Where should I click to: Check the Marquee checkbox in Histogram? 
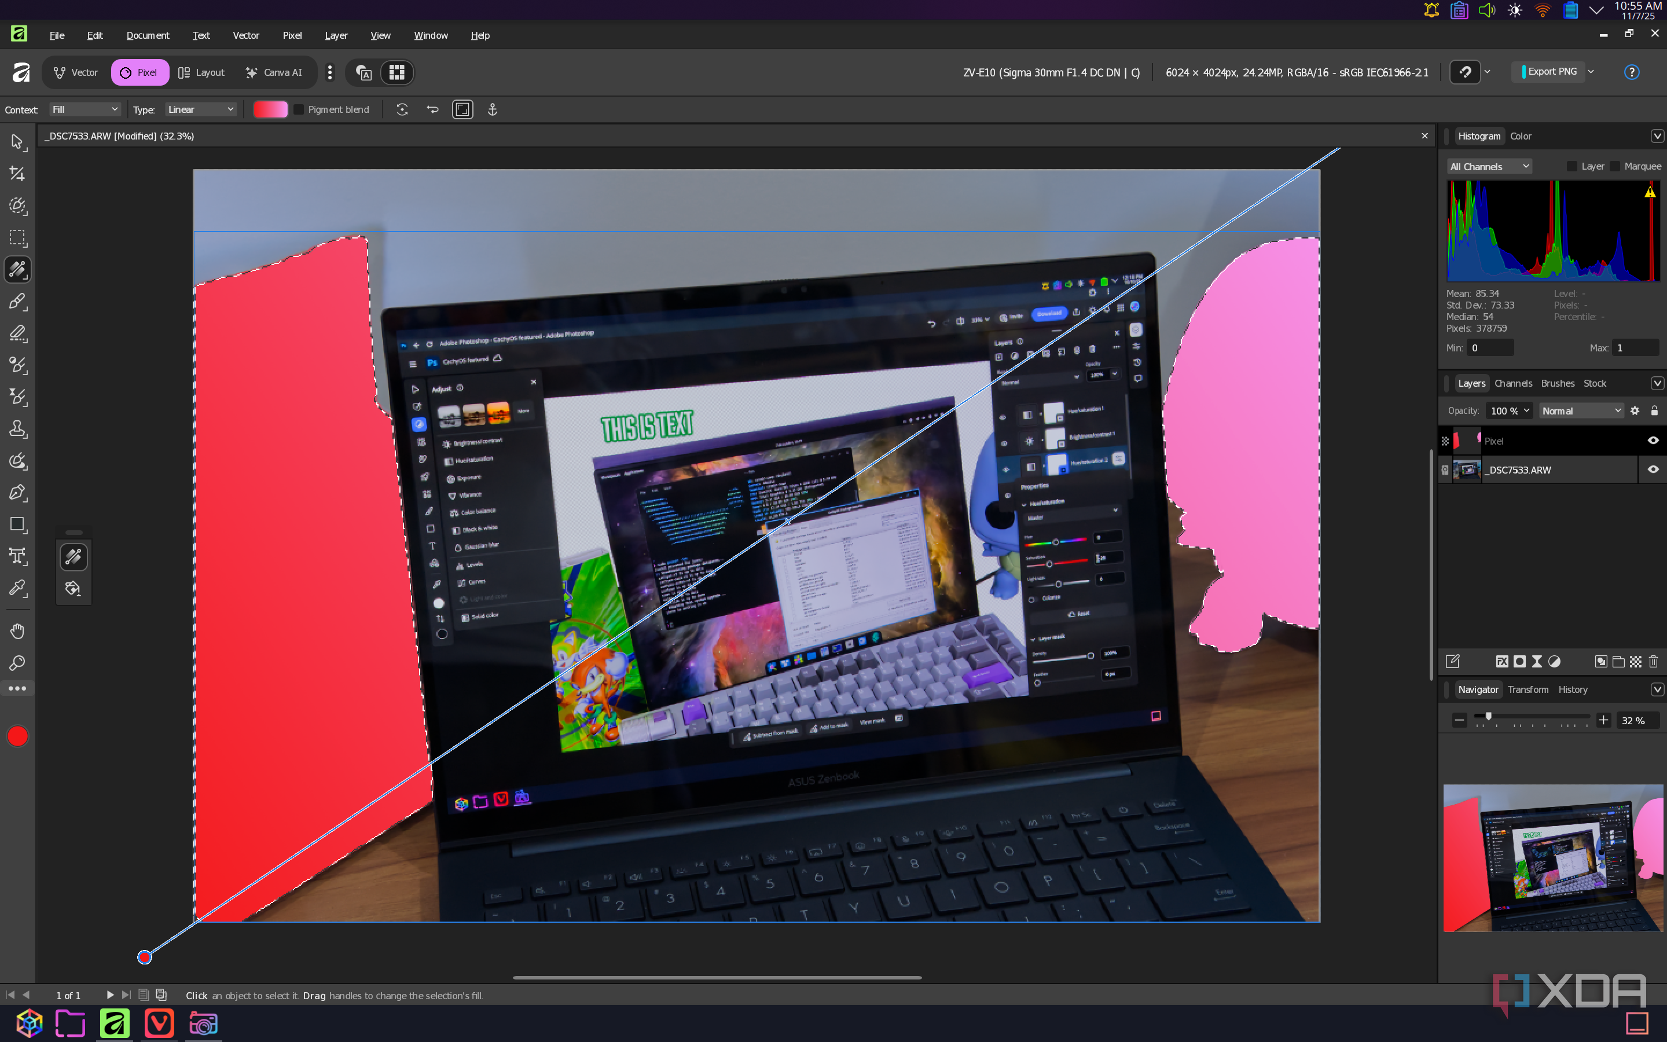[1615, 166]
